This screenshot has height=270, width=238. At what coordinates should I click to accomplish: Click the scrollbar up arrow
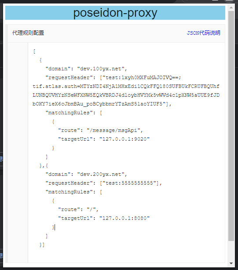(x=231, y=7)
